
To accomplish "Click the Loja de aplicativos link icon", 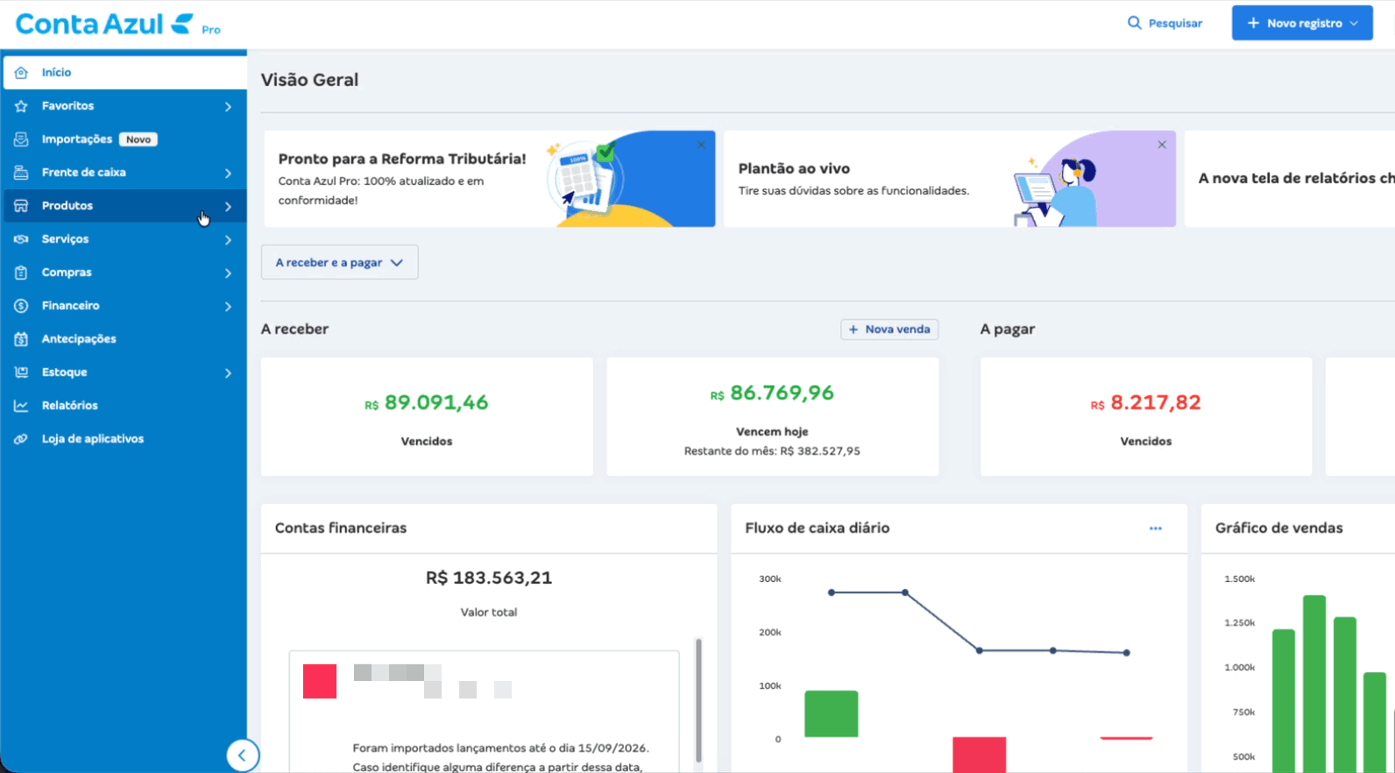I will [x=21, y=439].
